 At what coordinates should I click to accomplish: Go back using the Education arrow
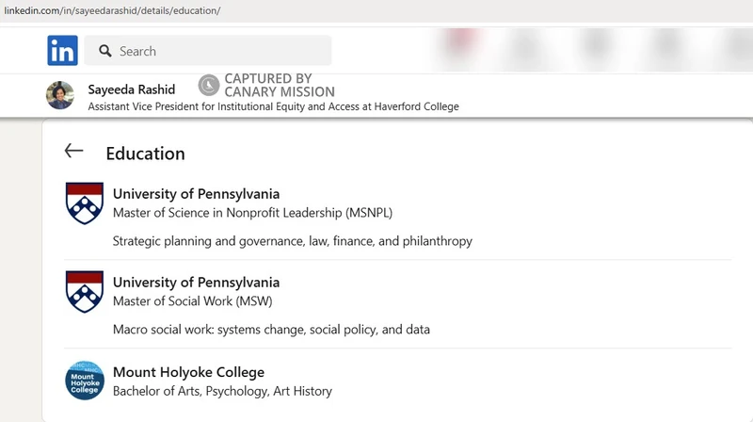(74, 151)
